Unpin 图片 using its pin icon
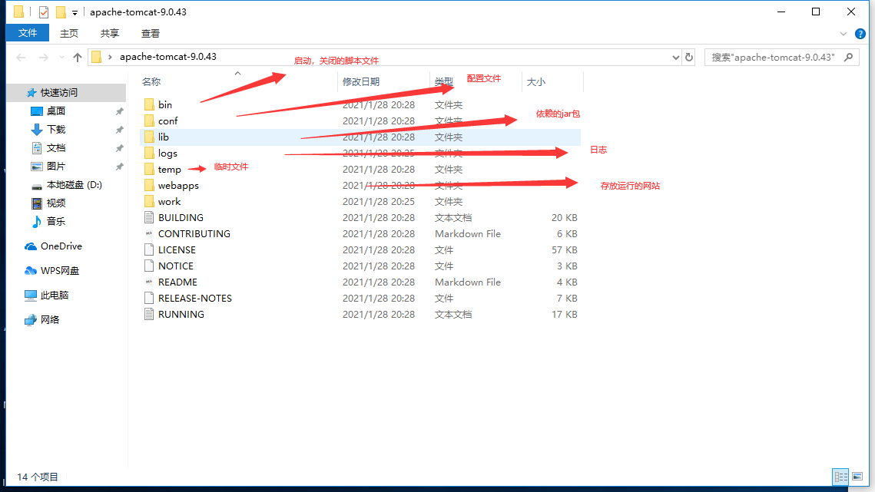This screenshot has width=875, height=492. click(x=119, y=167)
